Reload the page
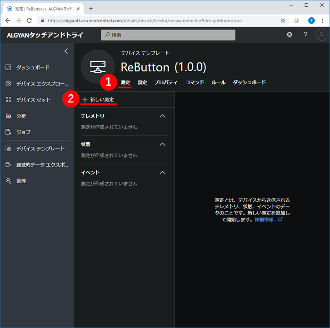 click(x=29, y=20)
